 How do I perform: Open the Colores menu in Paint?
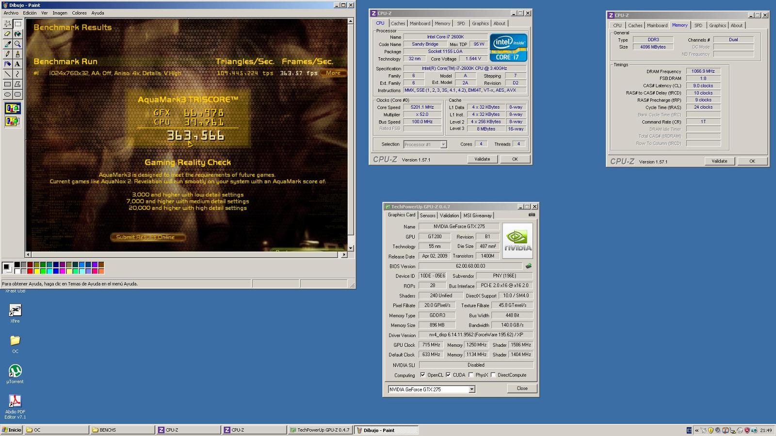click(79, 13)
